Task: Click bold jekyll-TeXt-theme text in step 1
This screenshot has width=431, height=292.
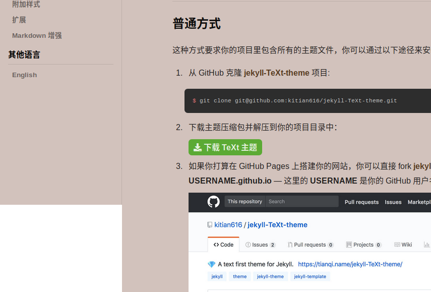Action: point(277,73)
